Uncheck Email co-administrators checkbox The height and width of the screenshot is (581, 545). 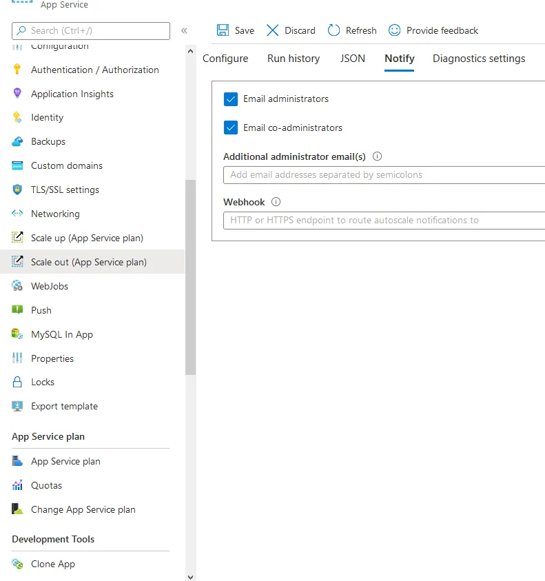click(x=230, y=128)
